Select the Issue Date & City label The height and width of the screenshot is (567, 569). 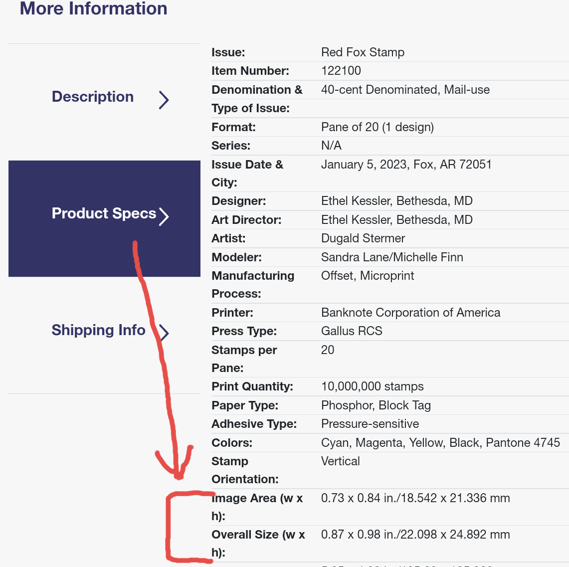coord(247,174)
